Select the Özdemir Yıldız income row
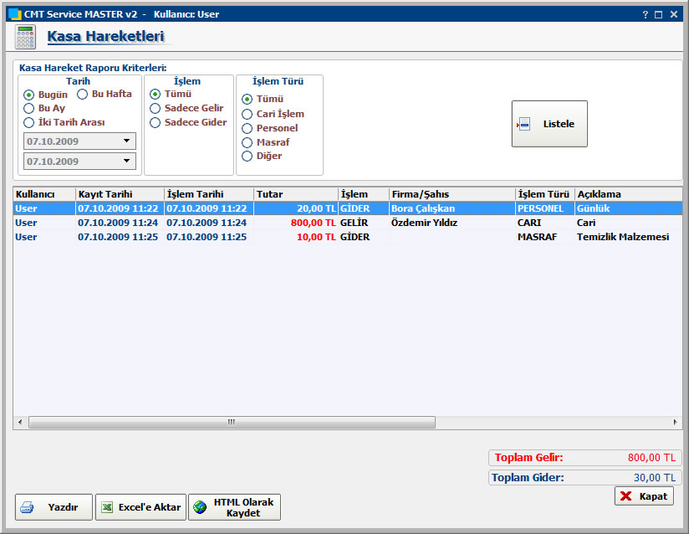The image size is (689, 534). [x=424, y=223]
